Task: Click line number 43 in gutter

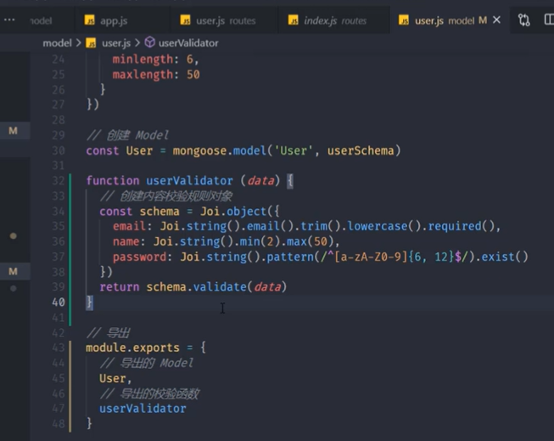Action: pyautogui.click(x=59, y=348)
